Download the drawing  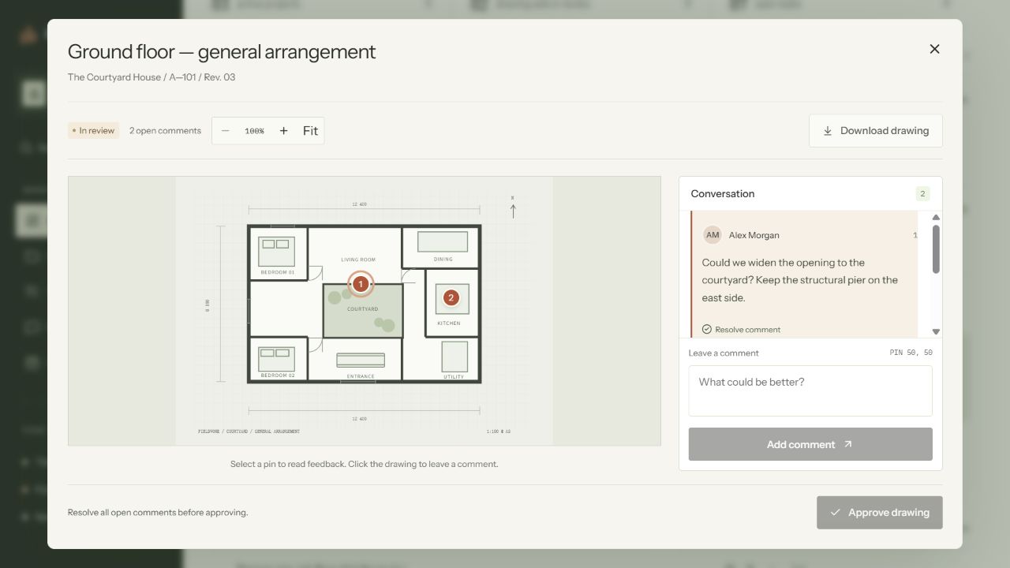coord(876,131)
